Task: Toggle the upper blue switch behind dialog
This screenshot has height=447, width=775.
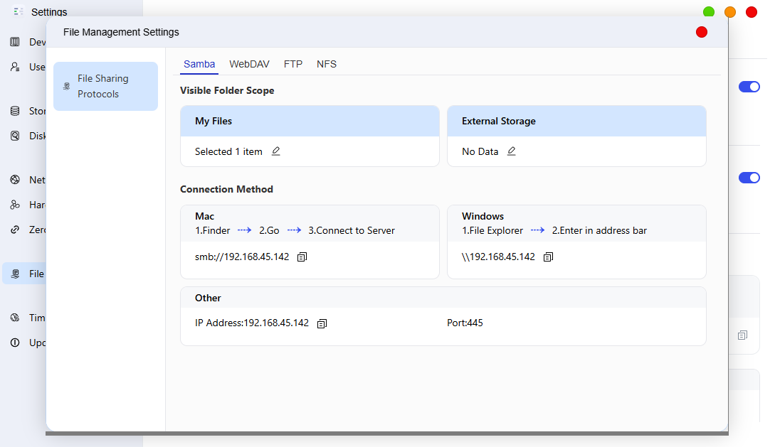Action: 749,87
